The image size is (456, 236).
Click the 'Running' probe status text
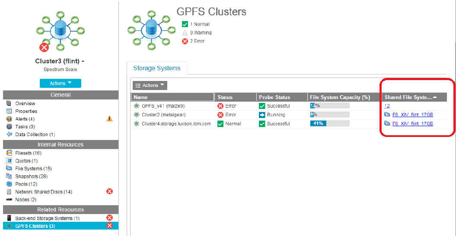pos(276,115)
